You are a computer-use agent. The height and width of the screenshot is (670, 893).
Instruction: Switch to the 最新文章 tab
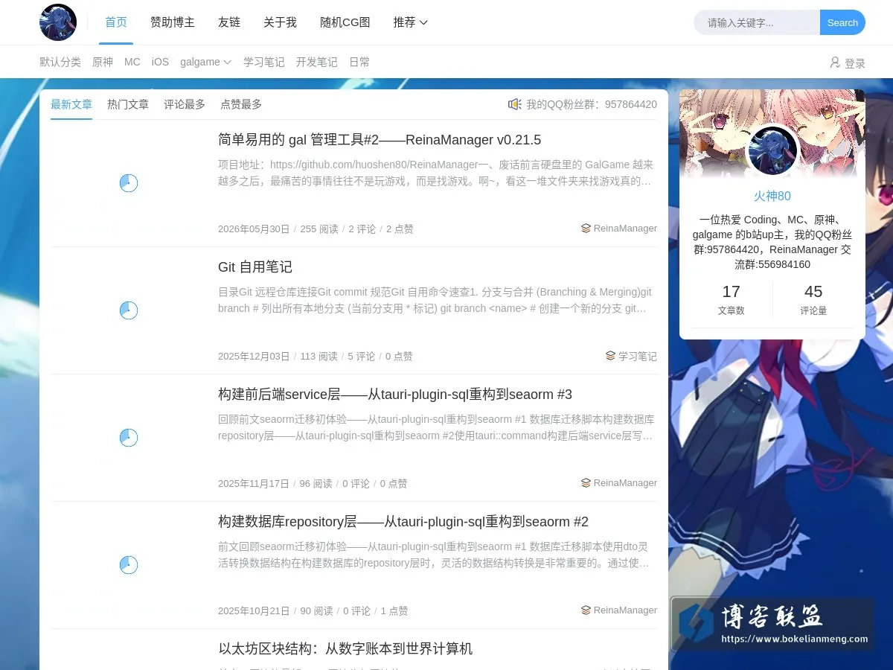tap(71, 104)
